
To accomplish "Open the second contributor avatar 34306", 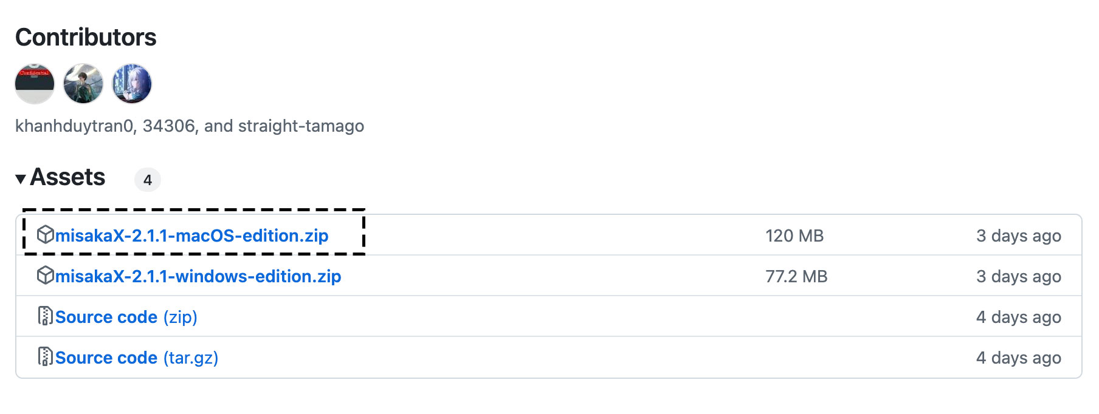I will 83,84.
